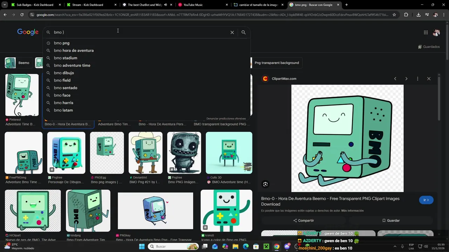Select suggestion bmo stadium
This screenshot has height=252, width=449.
pos(146,58)
